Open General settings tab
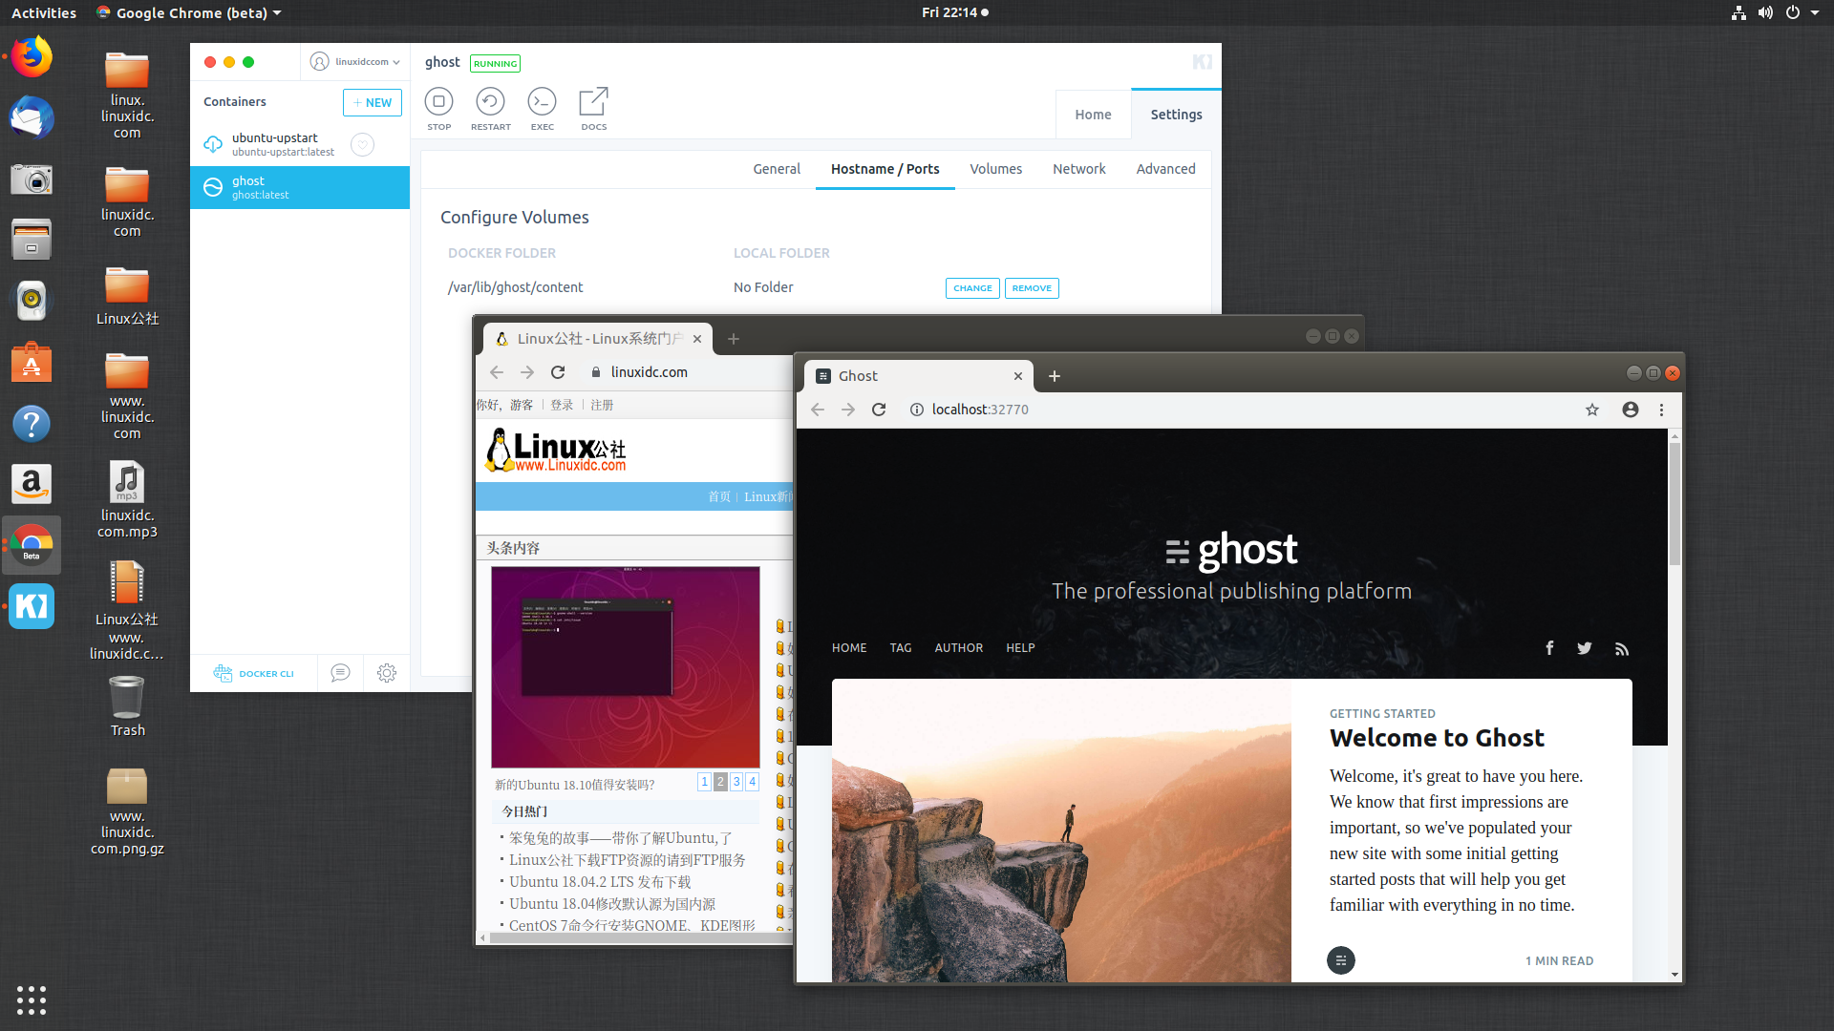 [x=777, y=169]
